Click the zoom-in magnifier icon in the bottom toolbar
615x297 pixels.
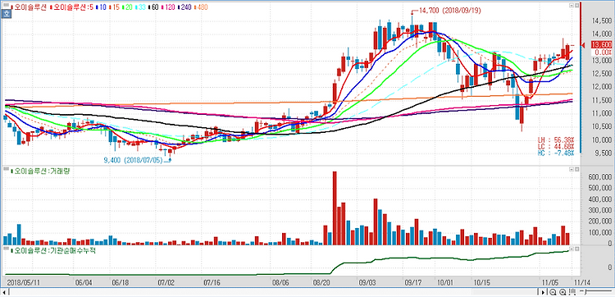coord(563,292)
